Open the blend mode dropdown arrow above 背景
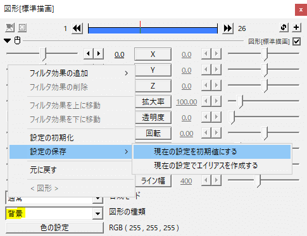This screenshot has width=307, height=236. [x=97, y=199]
